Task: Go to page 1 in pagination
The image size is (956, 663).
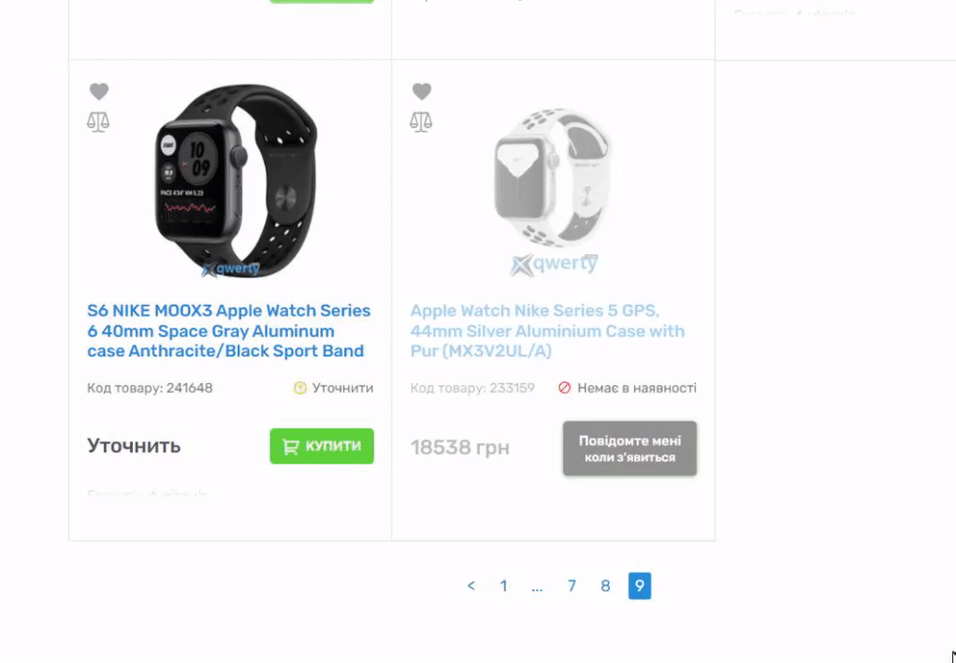Action: pos(503,586)
